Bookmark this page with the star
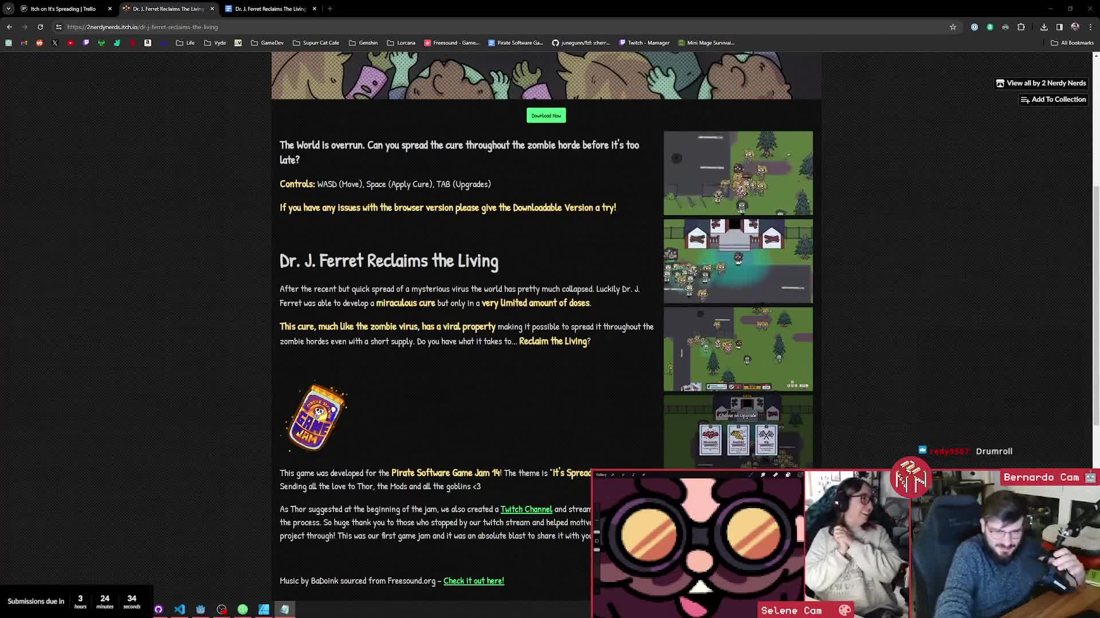1100x618 pixels. point(953,27)
